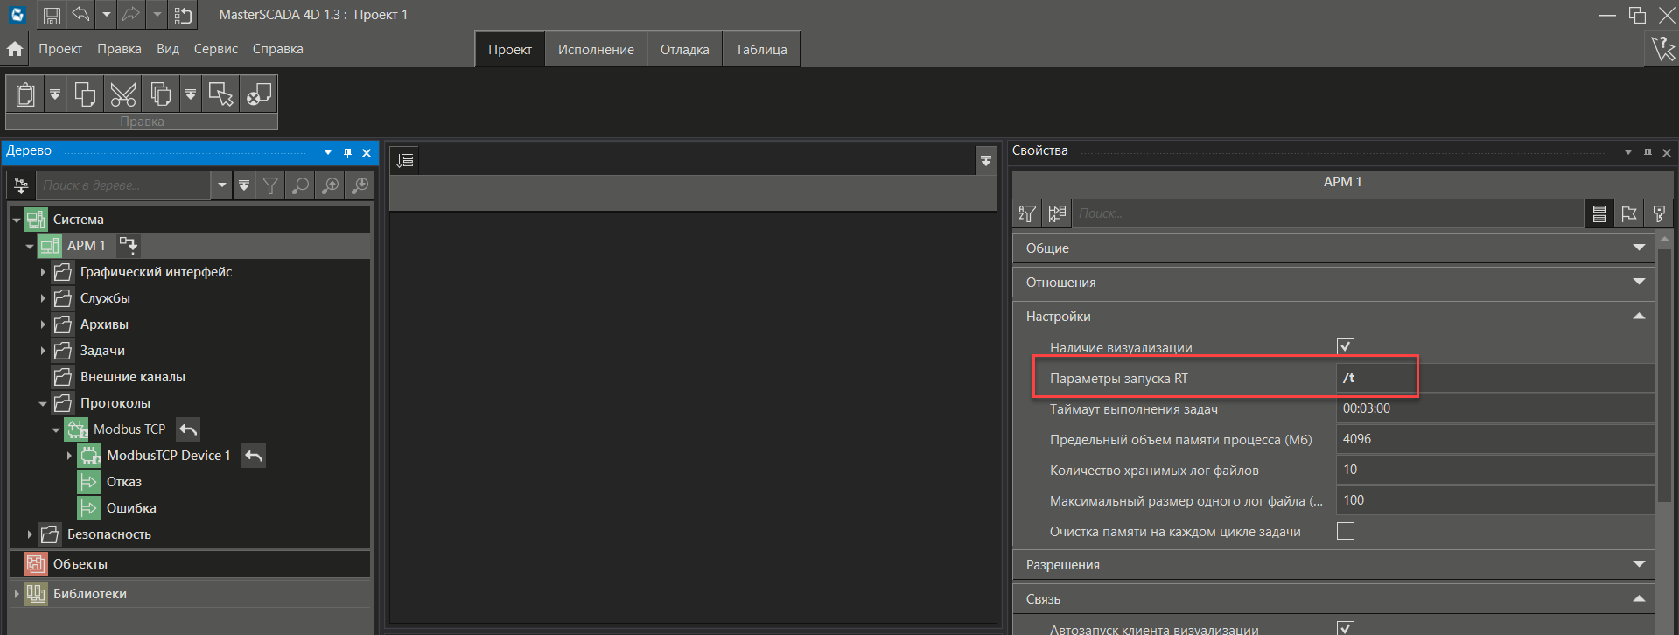Image resolution: width=1679 pixels, height=635 pixels.
Task: Click the 'Таймаут выполнения задач' value field
Action: click(x=1494, y=408)
